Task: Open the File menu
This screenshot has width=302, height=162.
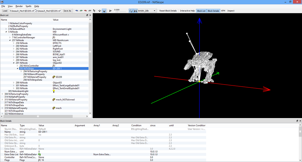Action: [x=3, y=6]
